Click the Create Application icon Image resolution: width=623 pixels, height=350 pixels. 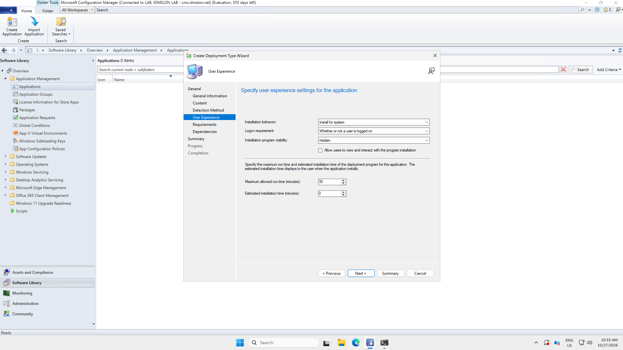(x=12, y=22)
